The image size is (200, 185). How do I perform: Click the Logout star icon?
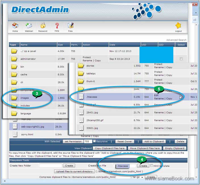click(178, 26)
